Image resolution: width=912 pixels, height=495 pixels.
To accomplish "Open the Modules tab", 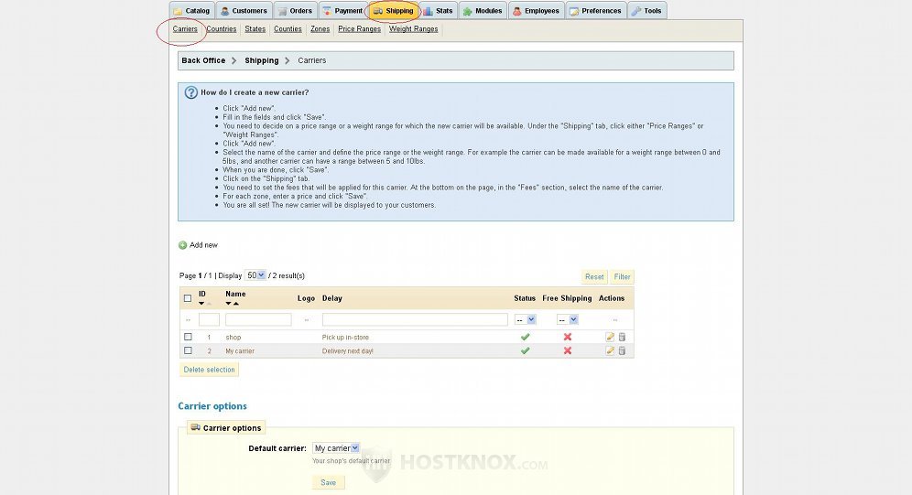I will pos(483,11).
